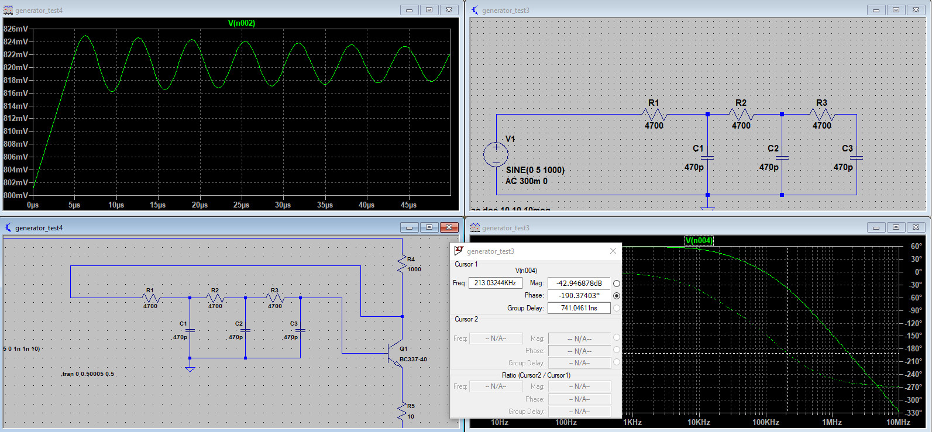Click the Cursor 1 Mag field showing -42.946878dB
932x432 pixels.
pyautogui.click(x=579, y=283)
